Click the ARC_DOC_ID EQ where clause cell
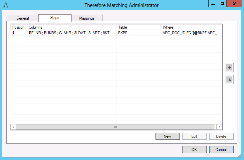Screen dimensions: 244x160 point(191,33)
